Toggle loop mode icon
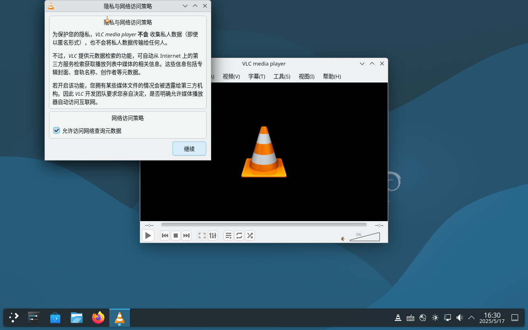The image size is (528, 330). (x=239, y=236)
